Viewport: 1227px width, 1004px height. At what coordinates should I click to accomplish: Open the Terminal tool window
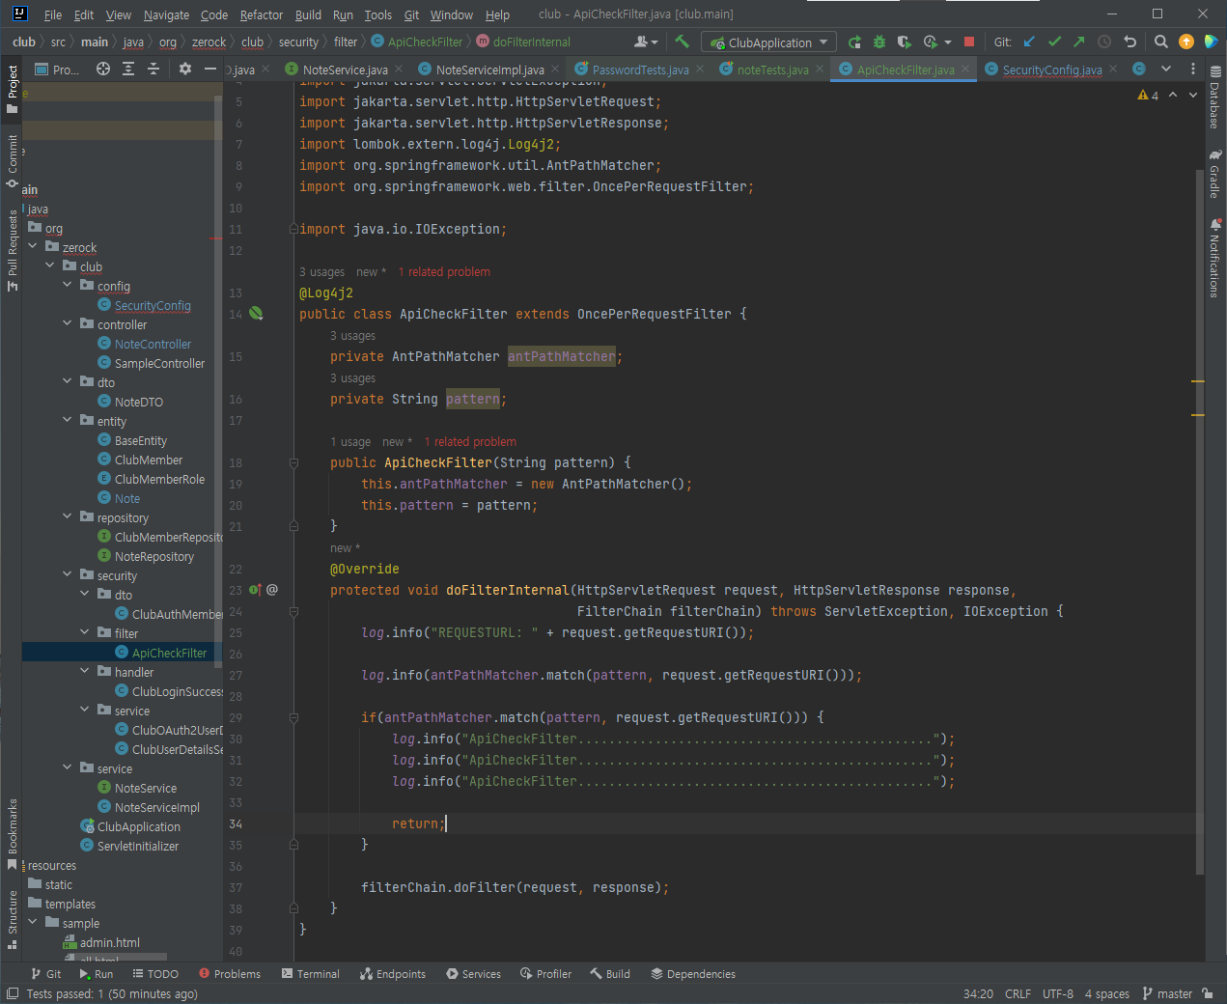tap(310, 974)
